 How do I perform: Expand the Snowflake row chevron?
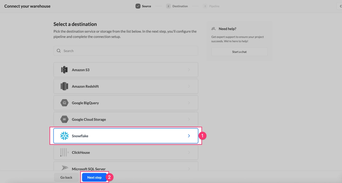189,136
